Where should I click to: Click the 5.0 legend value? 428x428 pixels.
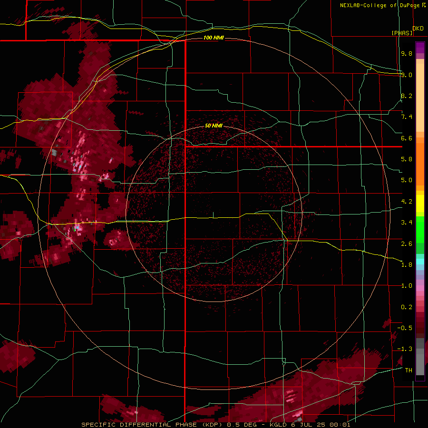point(407,180)
